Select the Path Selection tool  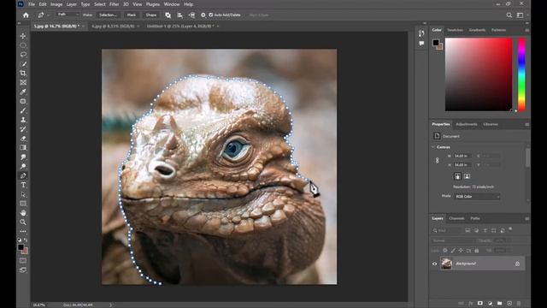23,194
